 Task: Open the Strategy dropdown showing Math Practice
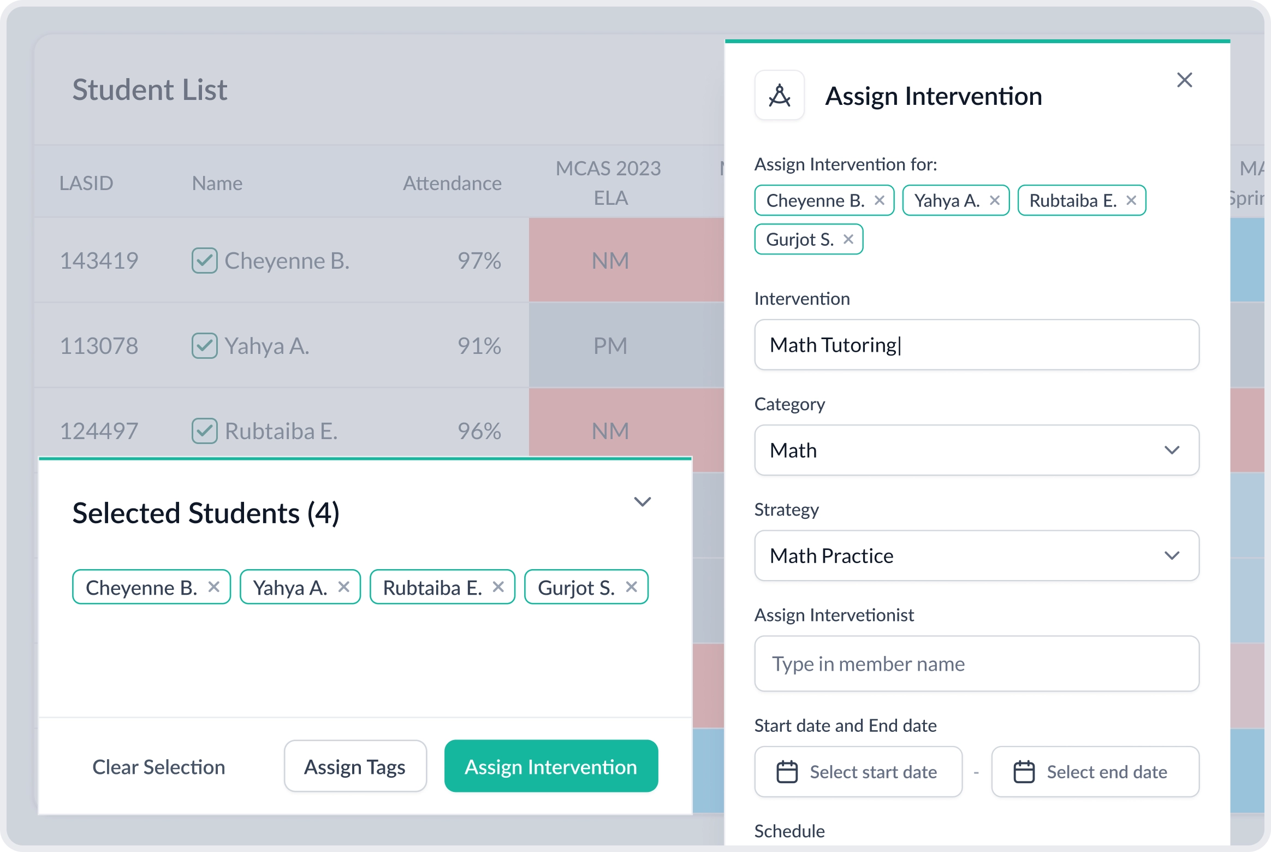pos(977,555)
